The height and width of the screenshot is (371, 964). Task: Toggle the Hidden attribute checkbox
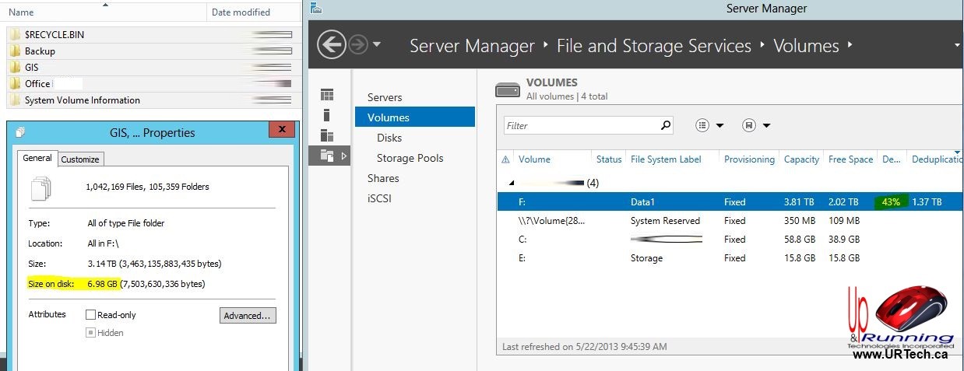pos(91,333)
